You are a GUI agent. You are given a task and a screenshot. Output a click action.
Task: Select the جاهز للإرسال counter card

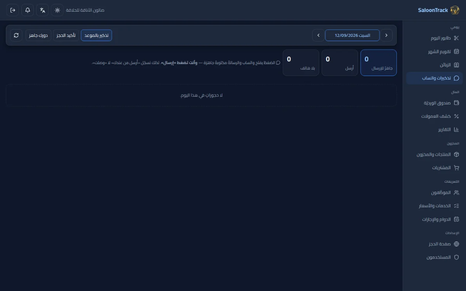[x=379, y=62]
